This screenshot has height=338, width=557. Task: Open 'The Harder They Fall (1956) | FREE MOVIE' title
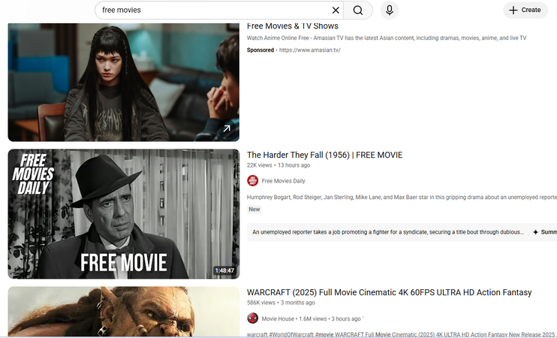325,155
